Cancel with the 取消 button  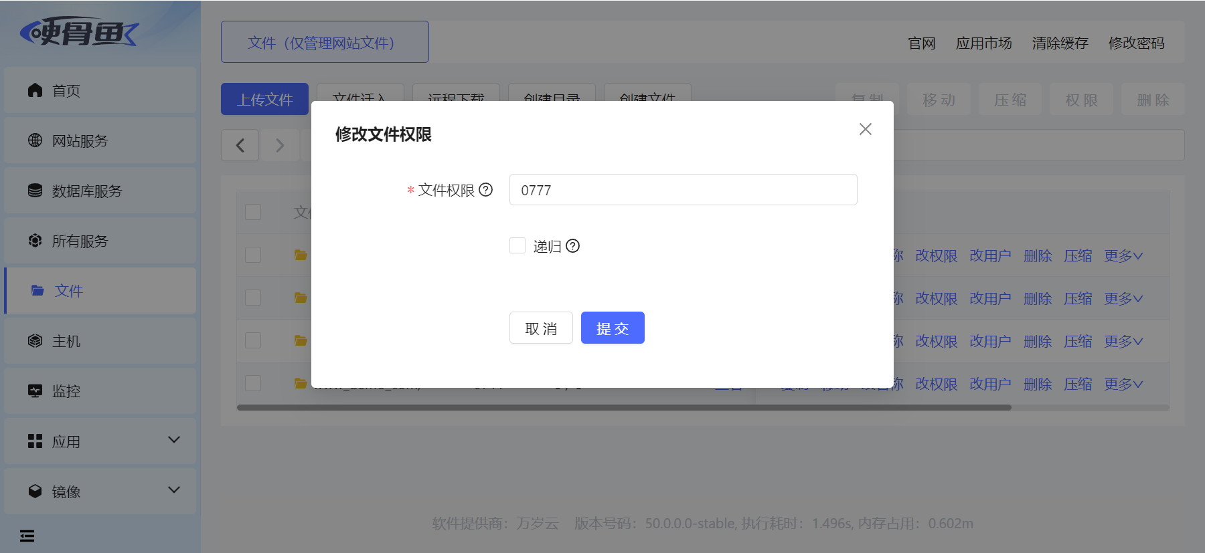pyautogui.click(x=541, y=328)
